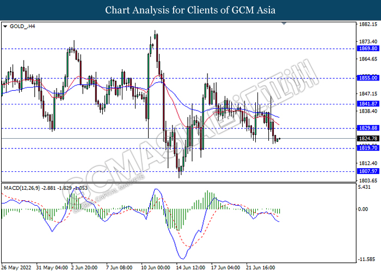Image resolution: width=381 pixels, height=272 pixels.
Task: Click the dropdown triangle beside GOLD_,H4
Action: [x=5, y=26]
